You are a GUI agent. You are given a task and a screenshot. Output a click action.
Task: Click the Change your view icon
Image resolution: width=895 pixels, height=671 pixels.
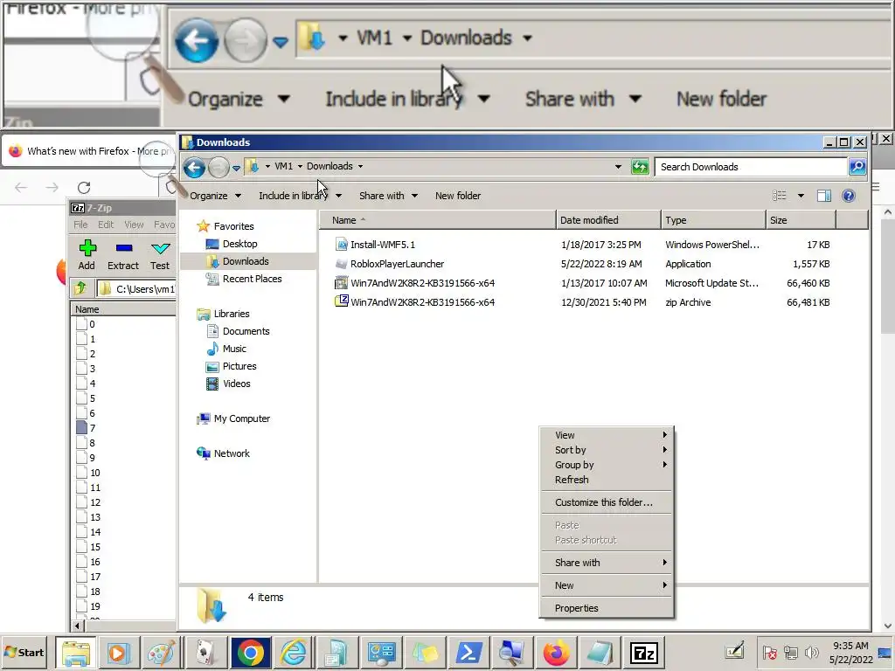[779, 196]
